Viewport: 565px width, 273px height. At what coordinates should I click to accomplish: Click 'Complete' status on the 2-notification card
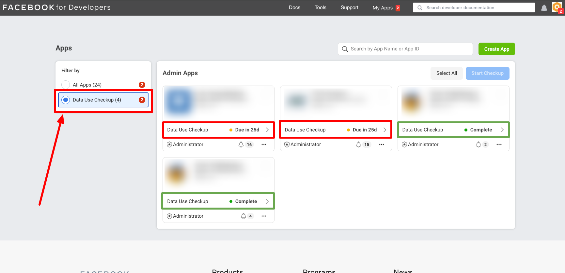click(x=481, y=130)
